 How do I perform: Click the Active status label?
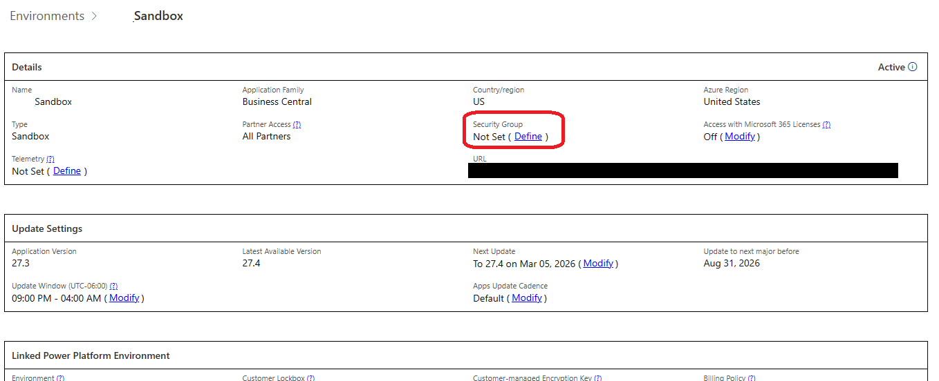tap(891, 67)
